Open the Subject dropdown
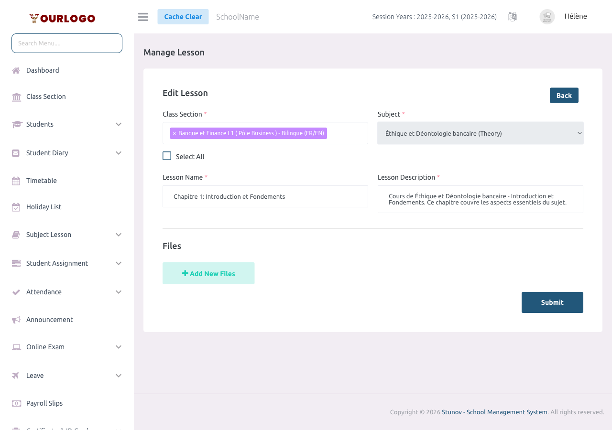Image resolution: width=612 pixels, height=430 pixels. pos(480,133)
